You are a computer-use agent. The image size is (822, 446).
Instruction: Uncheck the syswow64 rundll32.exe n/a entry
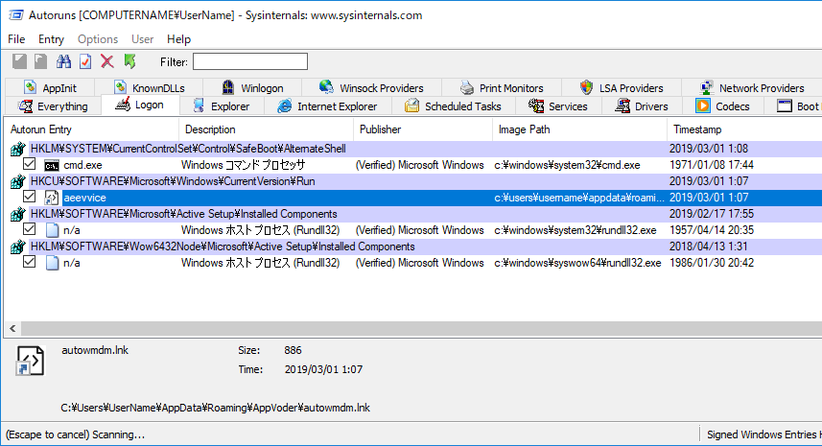[x=30, y=262]
